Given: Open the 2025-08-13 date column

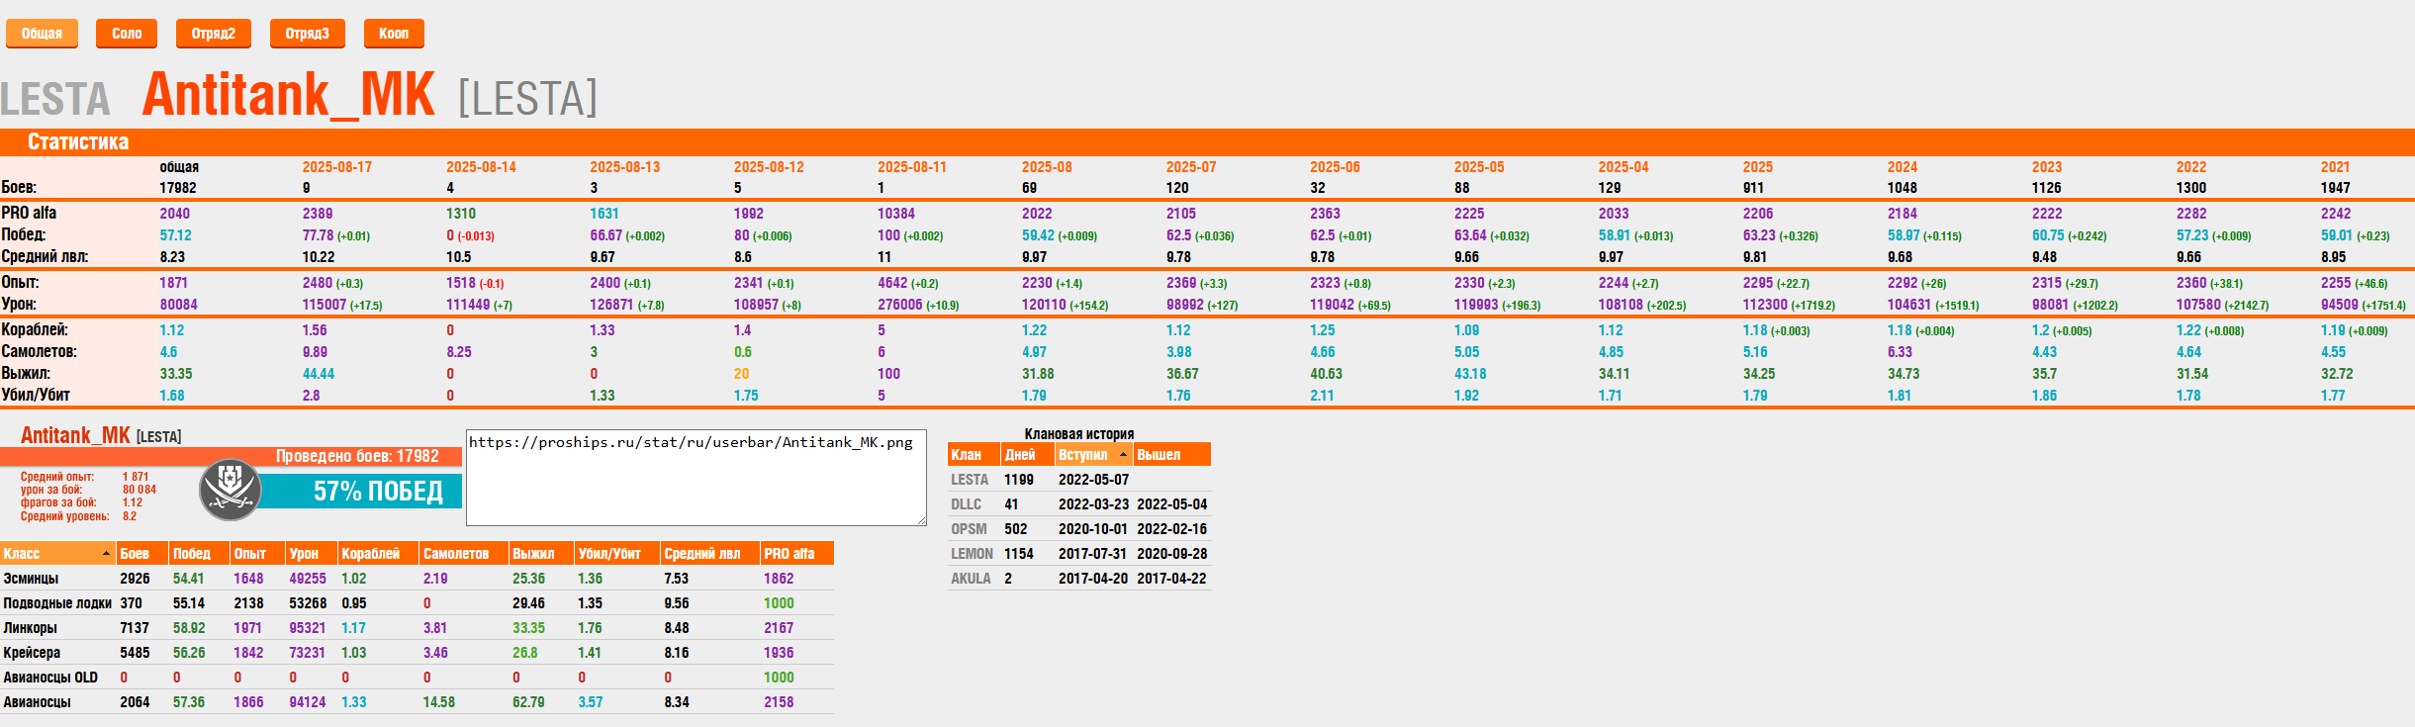Looking at the screenshot, I should pyautogui.click(x=625, y=167).
